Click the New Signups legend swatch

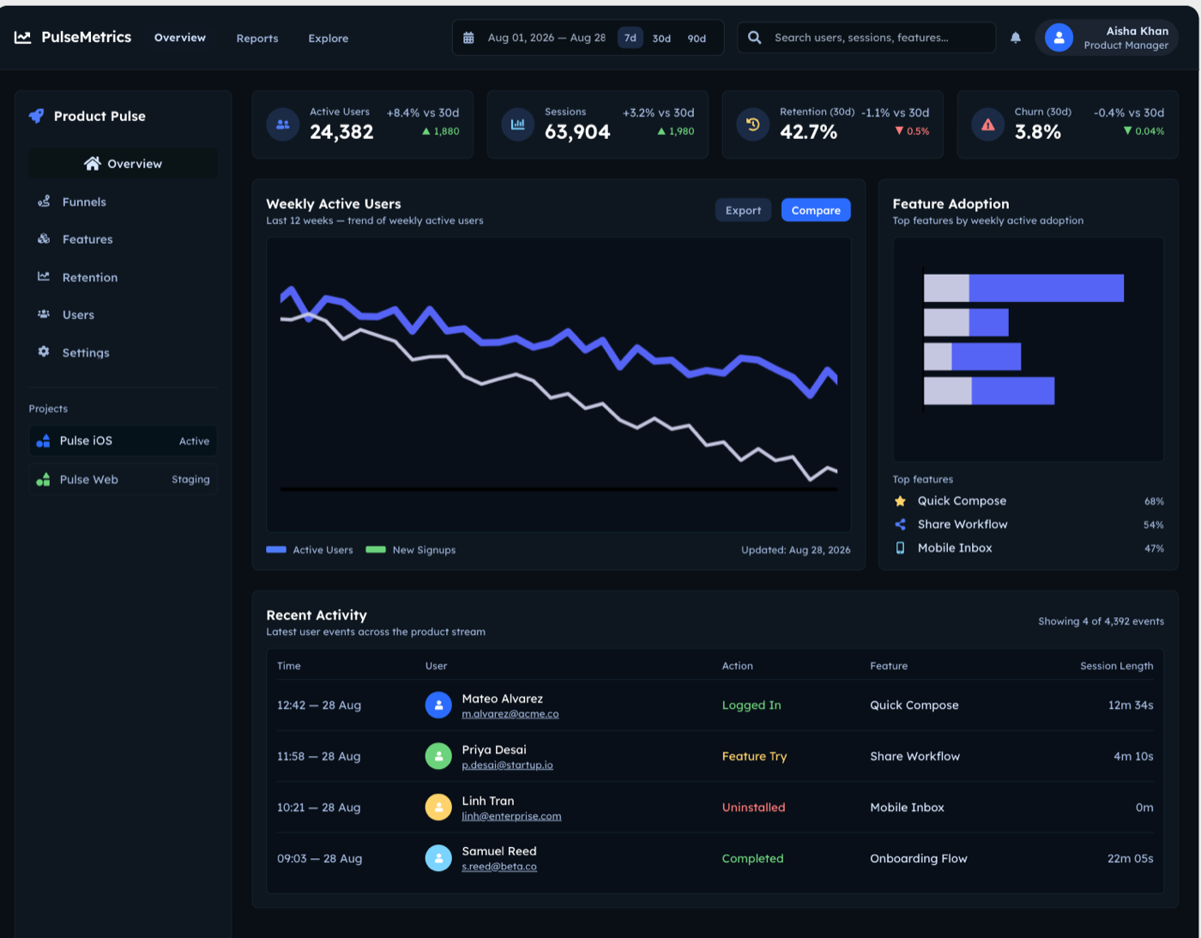tap(376, 550)
